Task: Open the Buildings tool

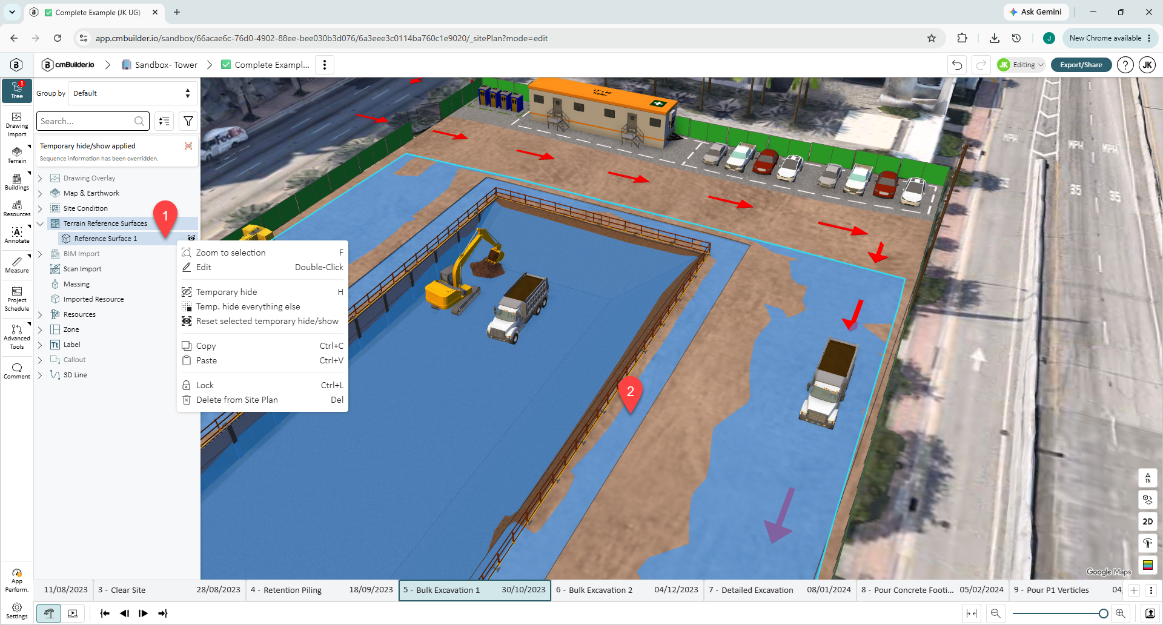Action: (x=17, y=181)
